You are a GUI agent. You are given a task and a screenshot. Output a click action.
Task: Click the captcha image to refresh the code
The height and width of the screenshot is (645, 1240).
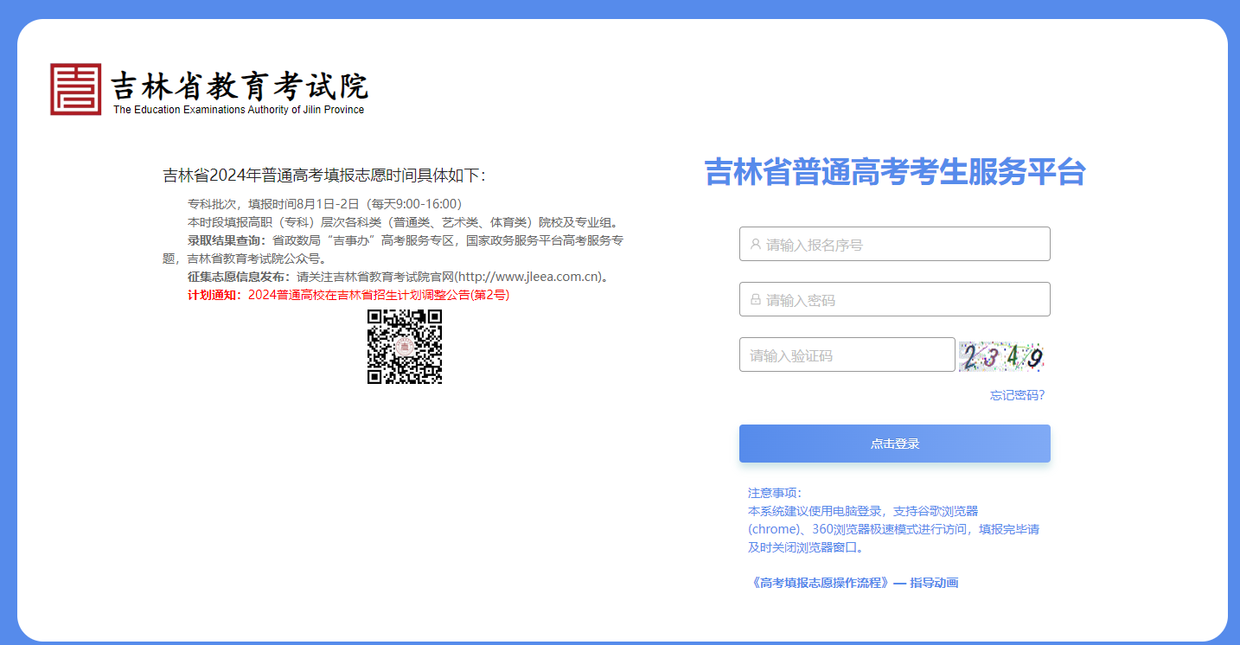(1001, 354)
